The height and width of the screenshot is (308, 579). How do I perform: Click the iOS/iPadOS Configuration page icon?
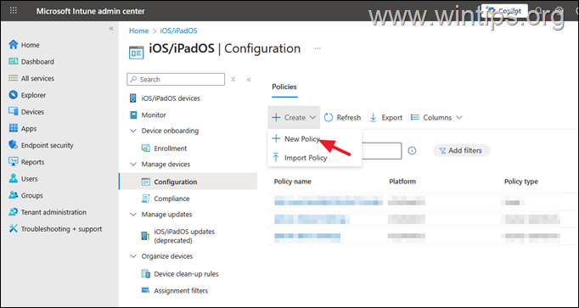tap(136, 53)
